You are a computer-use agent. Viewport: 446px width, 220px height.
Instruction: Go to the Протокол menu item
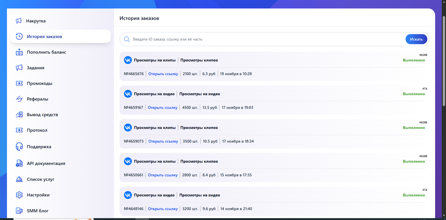pos(37,130)
